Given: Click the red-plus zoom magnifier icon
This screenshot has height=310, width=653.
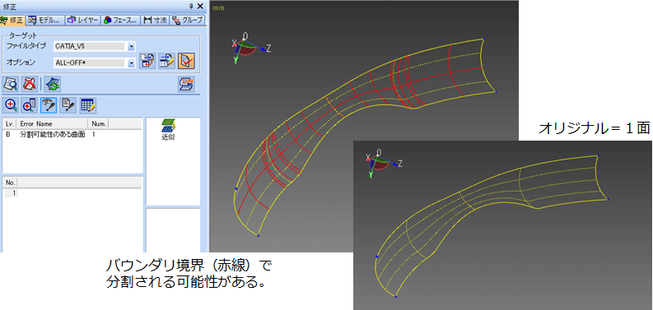Looking at the screenshot, I should click(x=11, y=106).
